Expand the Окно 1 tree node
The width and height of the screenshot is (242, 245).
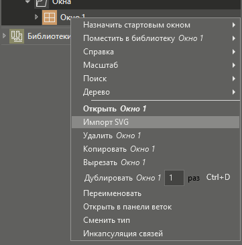click(x=37, y=17)
